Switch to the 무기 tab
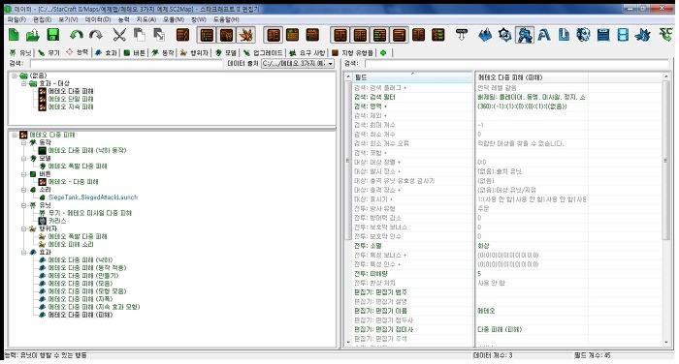This screenshot has height=364, width=679. tap(48, 52)
